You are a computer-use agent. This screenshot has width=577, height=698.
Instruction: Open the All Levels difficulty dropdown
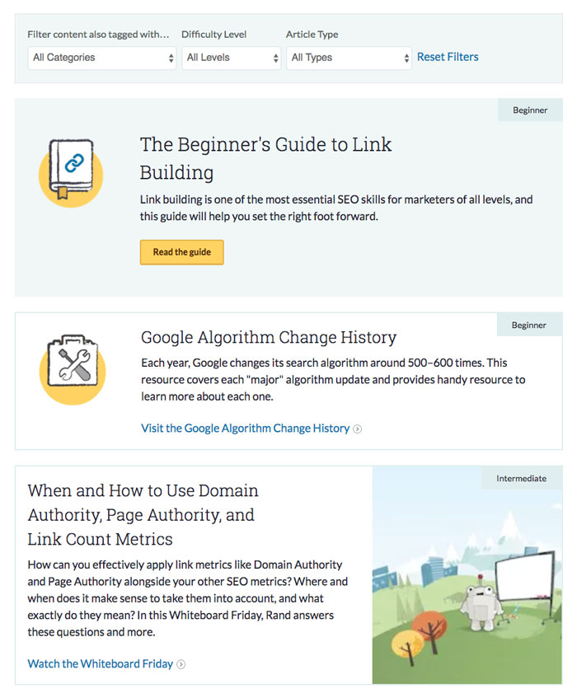point(231,58)
